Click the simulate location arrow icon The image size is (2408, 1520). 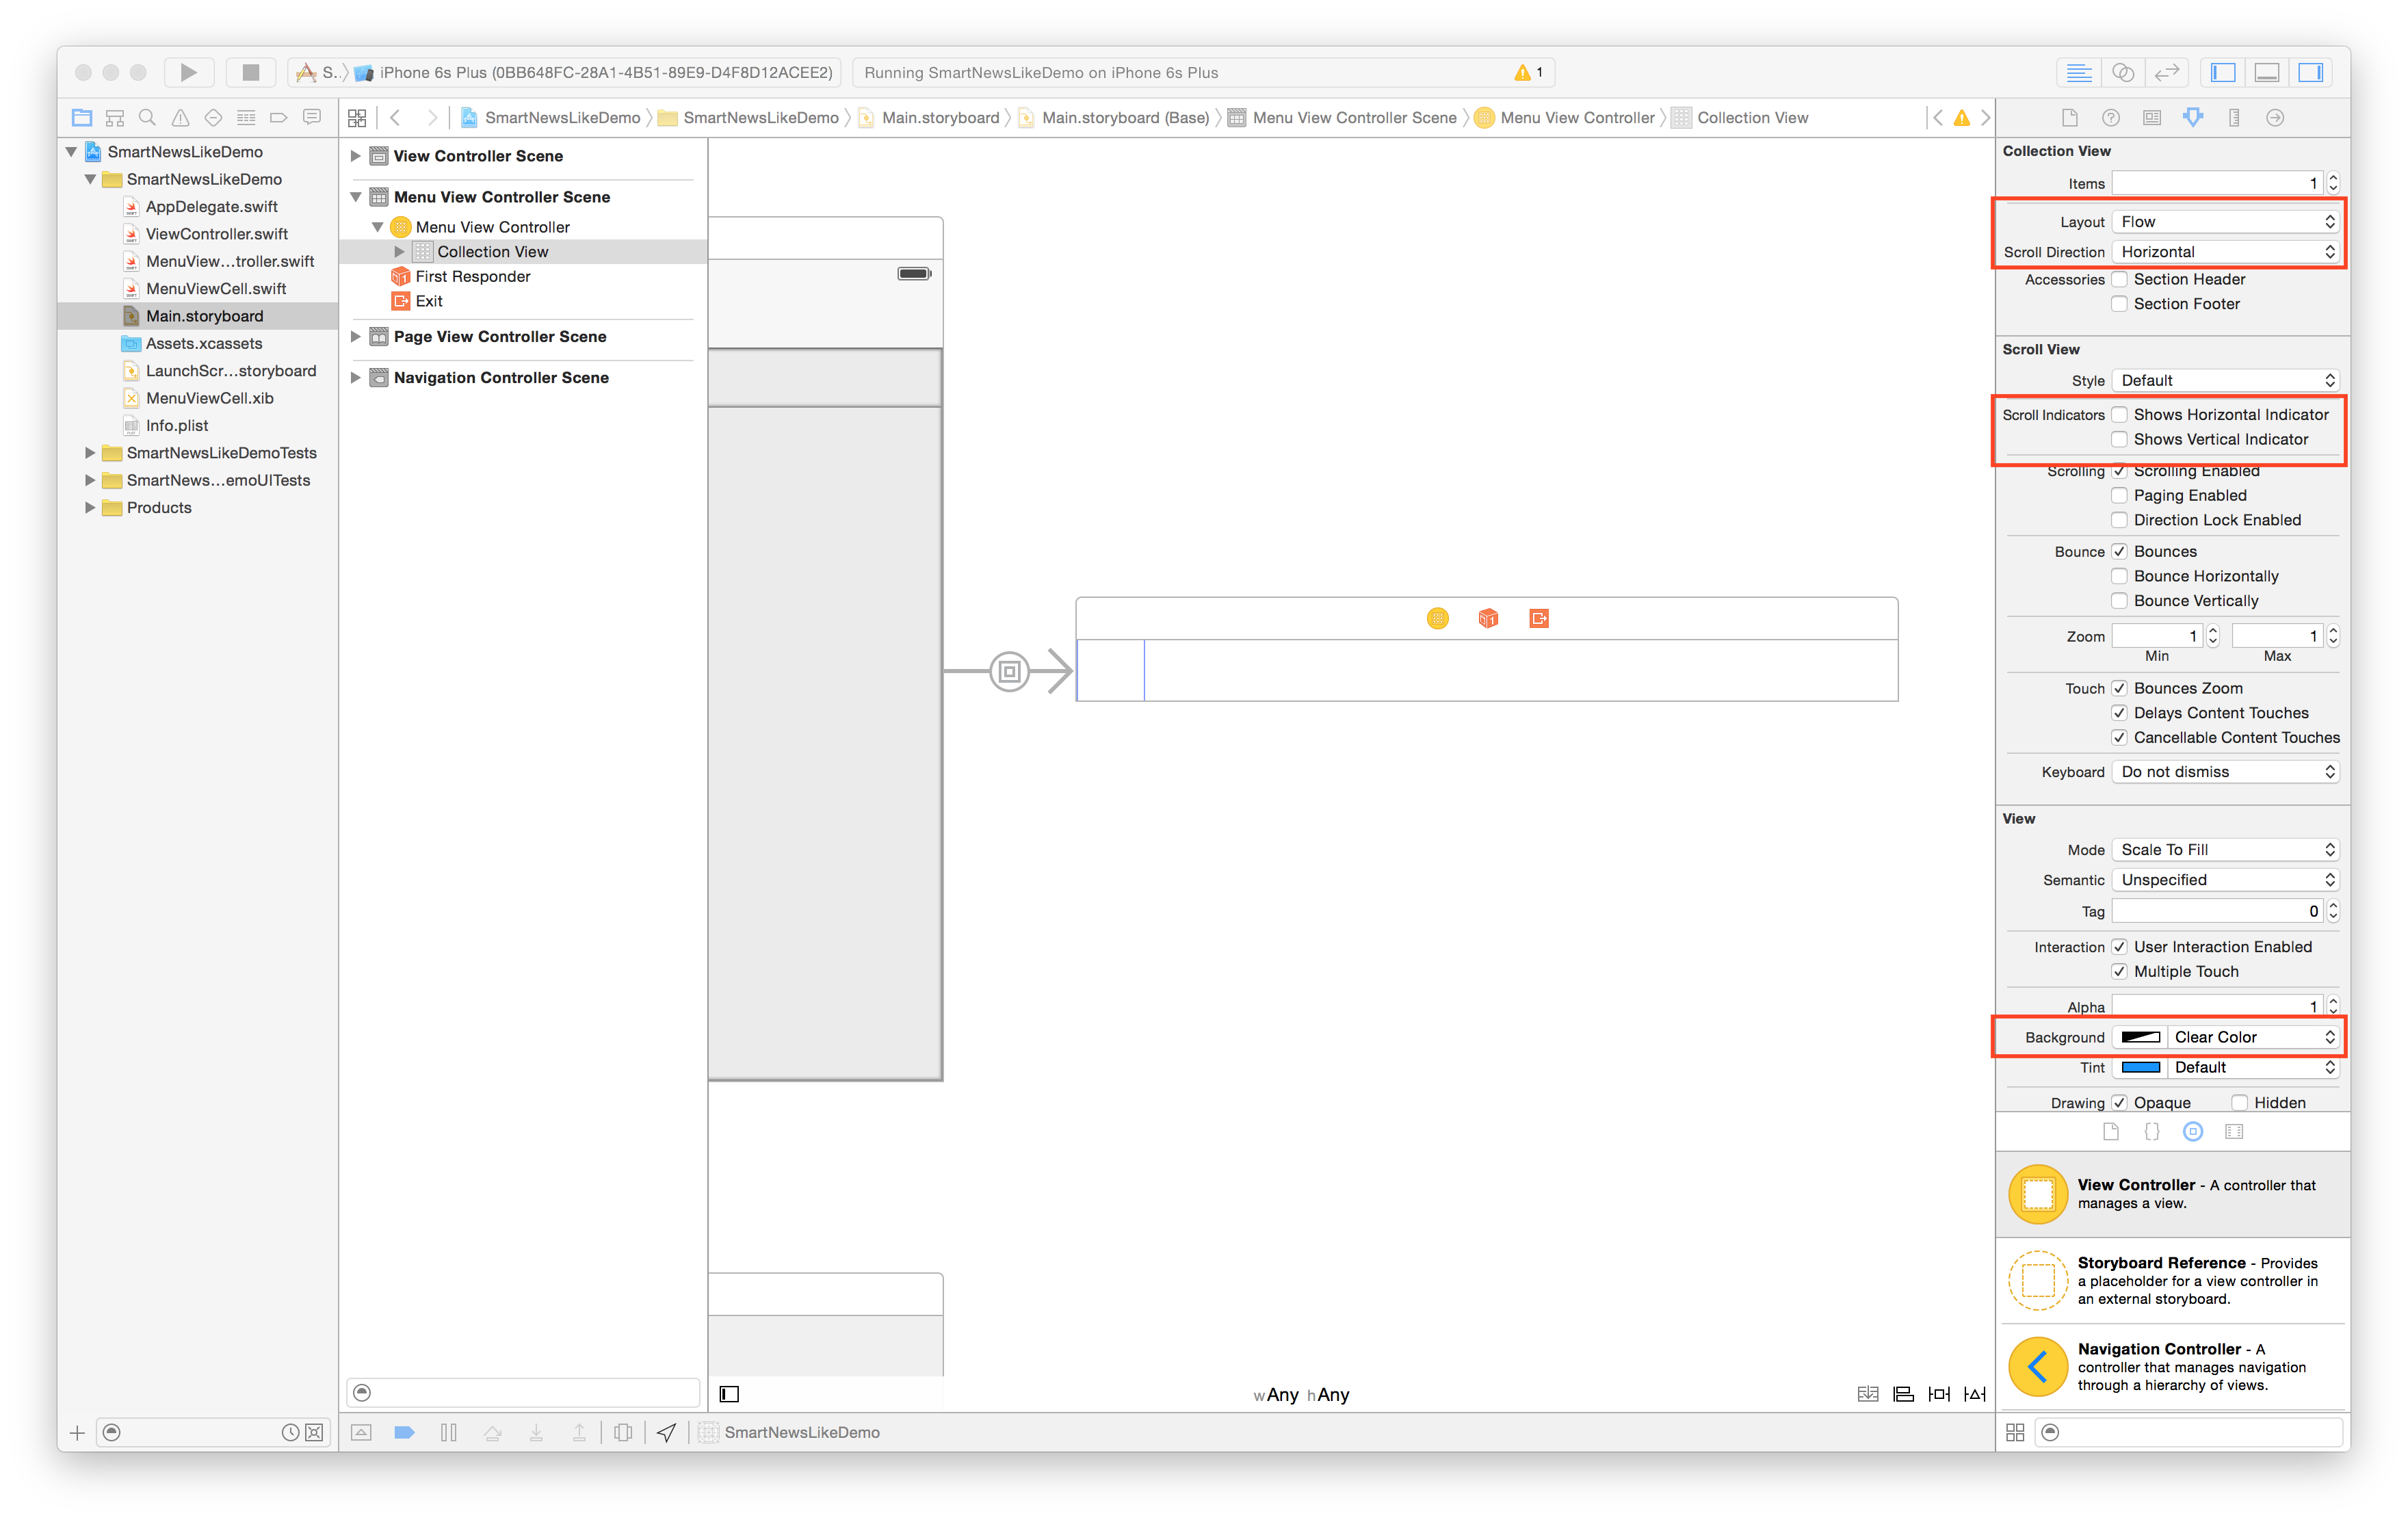point(666,1432)
